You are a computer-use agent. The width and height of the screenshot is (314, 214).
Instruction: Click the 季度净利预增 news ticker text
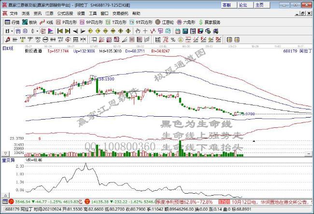point(184,202)
